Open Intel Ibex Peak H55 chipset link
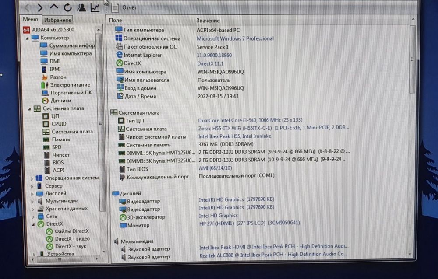The width and height of the screenshot is (438, 279). [235, 136]
